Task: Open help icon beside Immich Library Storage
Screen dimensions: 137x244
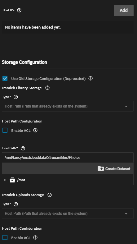Action: tap(47, 88)
